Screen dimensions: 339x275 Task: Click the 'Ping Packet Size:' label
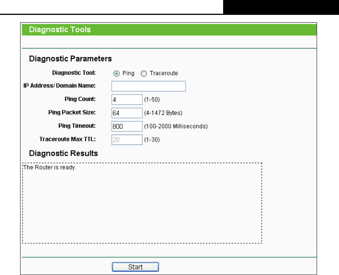(72, 112)
